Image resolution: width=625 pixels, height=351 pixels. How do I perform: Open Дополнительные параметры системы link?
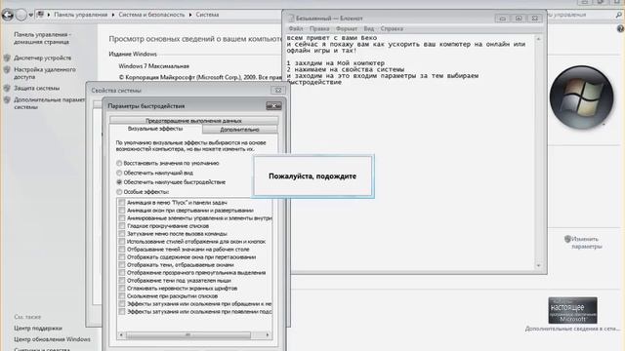click(50, 103)
